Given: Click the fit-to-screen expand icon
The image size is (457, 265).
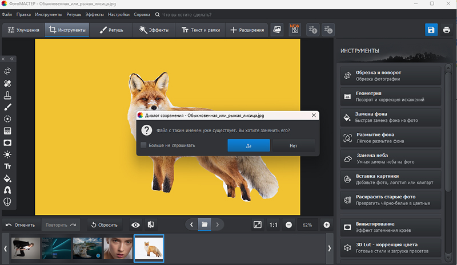Looking at the screenshot, I should [x=257, y=225].
